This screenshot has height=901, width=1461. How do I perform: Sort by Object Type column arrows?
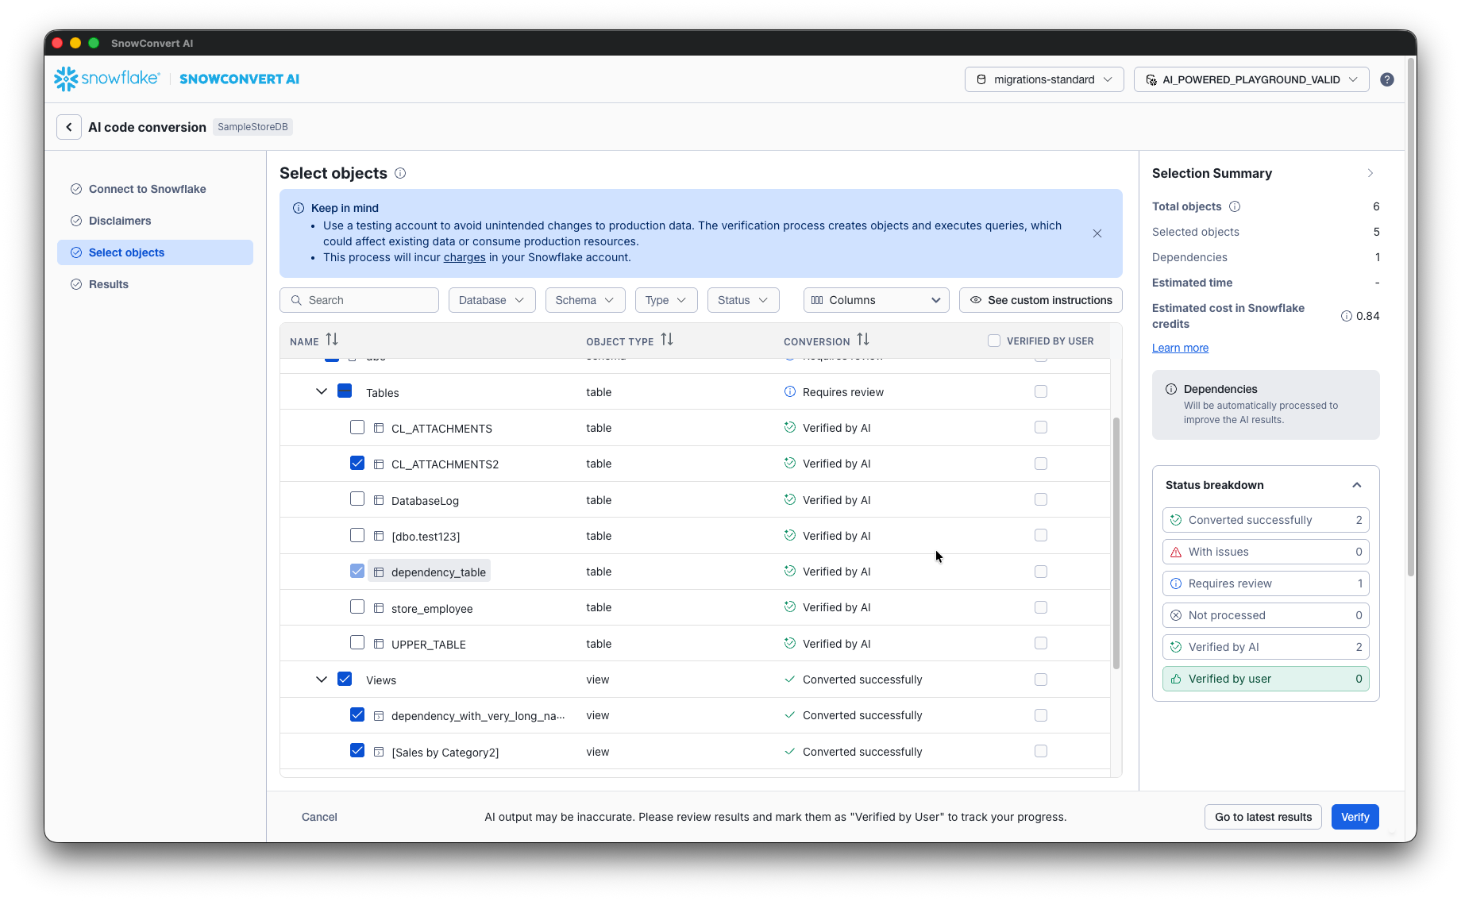click(667, 341)
